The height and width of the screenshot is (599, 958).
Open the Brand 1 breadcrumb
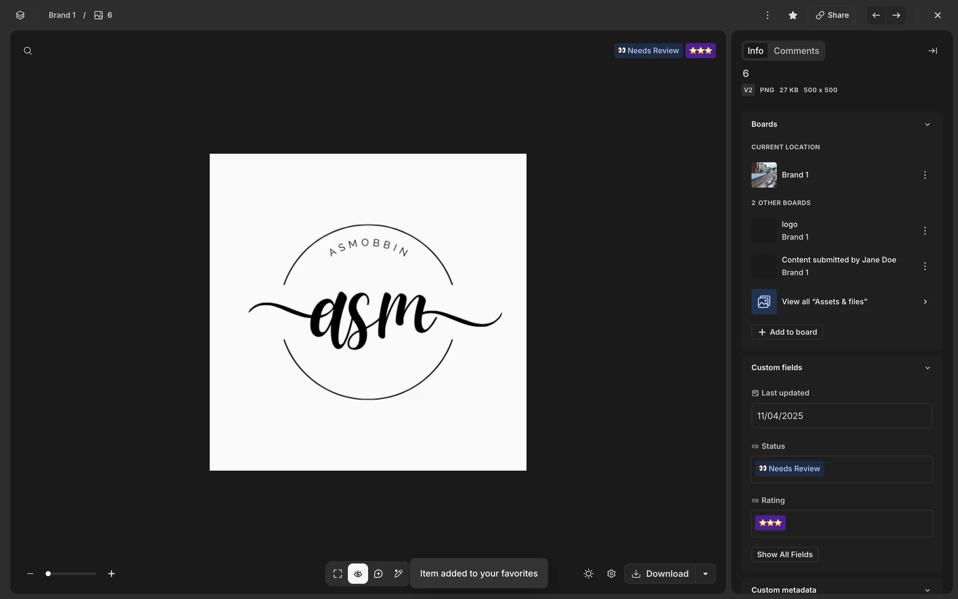(62, 15)
